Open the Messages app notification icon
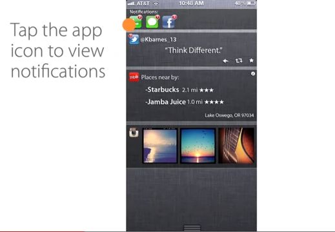 tap(152, 22)
